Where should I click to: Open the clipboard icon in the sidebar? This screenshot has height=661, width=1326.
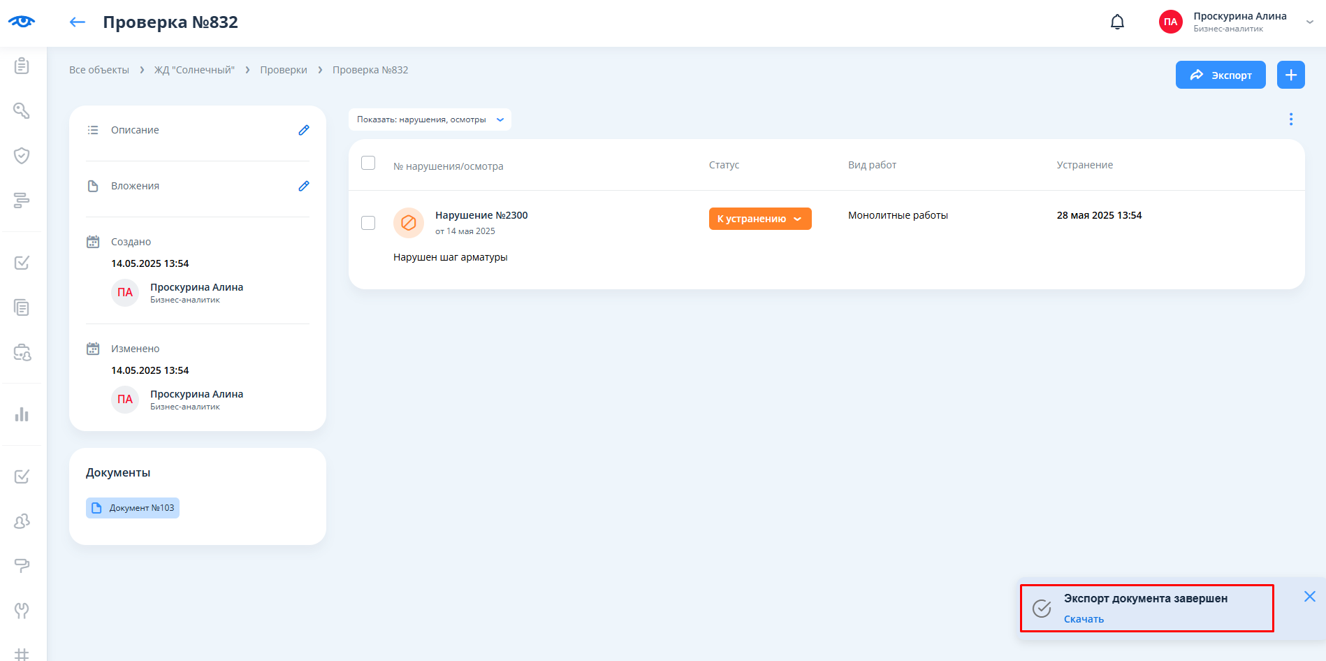point(22,66)
